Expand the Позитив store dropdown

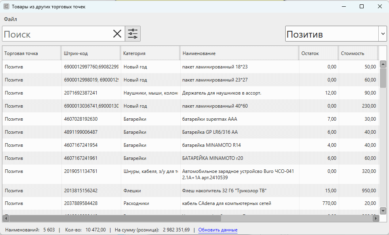pyautogui.click(x=383, y=34)
